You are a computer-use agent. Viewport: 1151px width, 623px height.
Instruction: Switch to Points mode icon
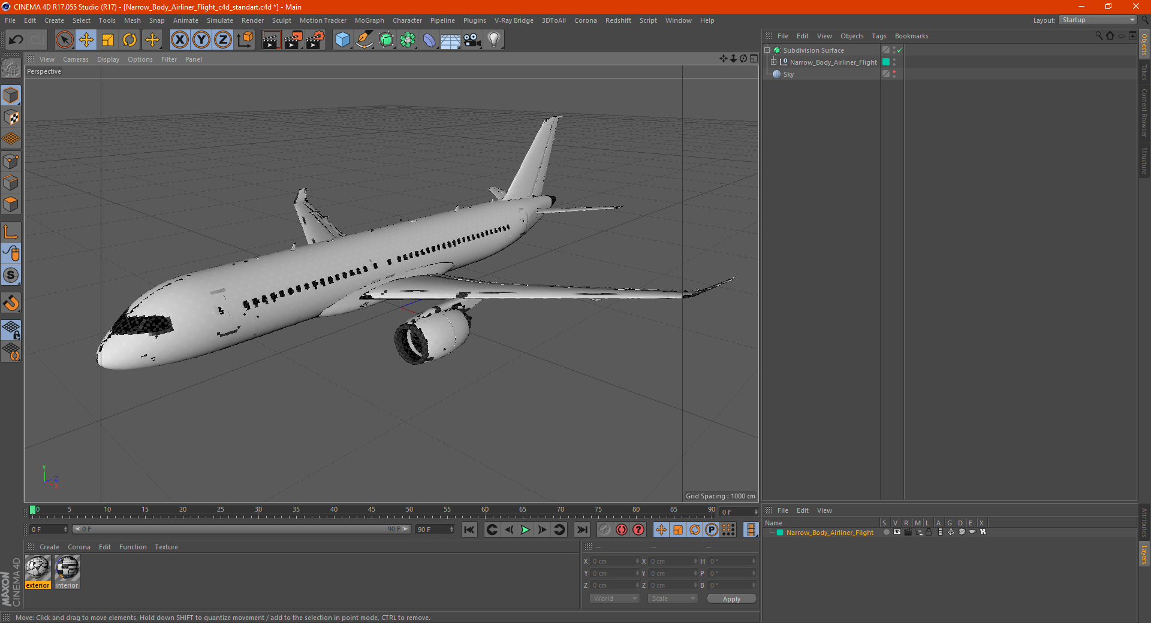11,161
